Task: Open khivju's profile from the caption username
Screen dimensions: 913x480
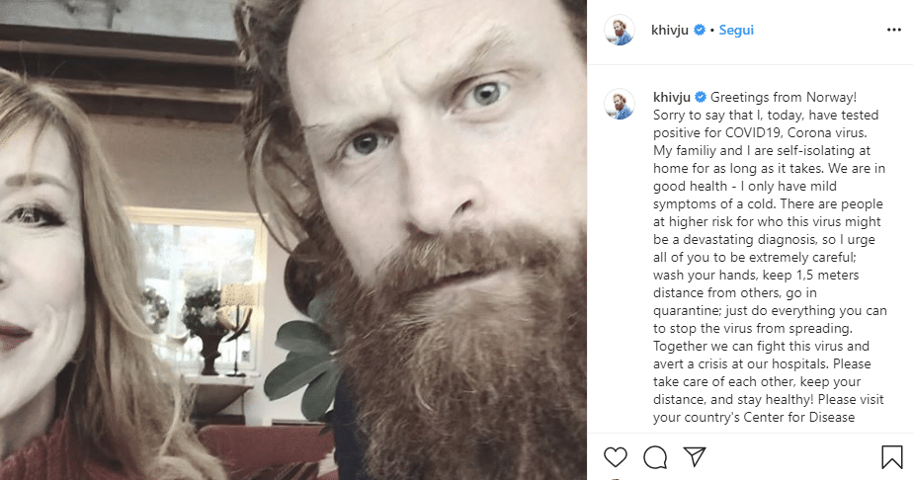Action: (672, 98)
